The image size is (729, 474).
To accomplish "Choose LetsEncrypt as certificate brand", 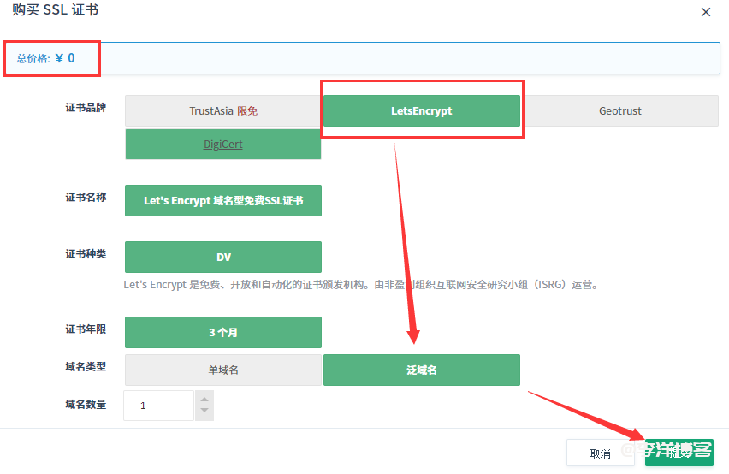I will [421, 111].
